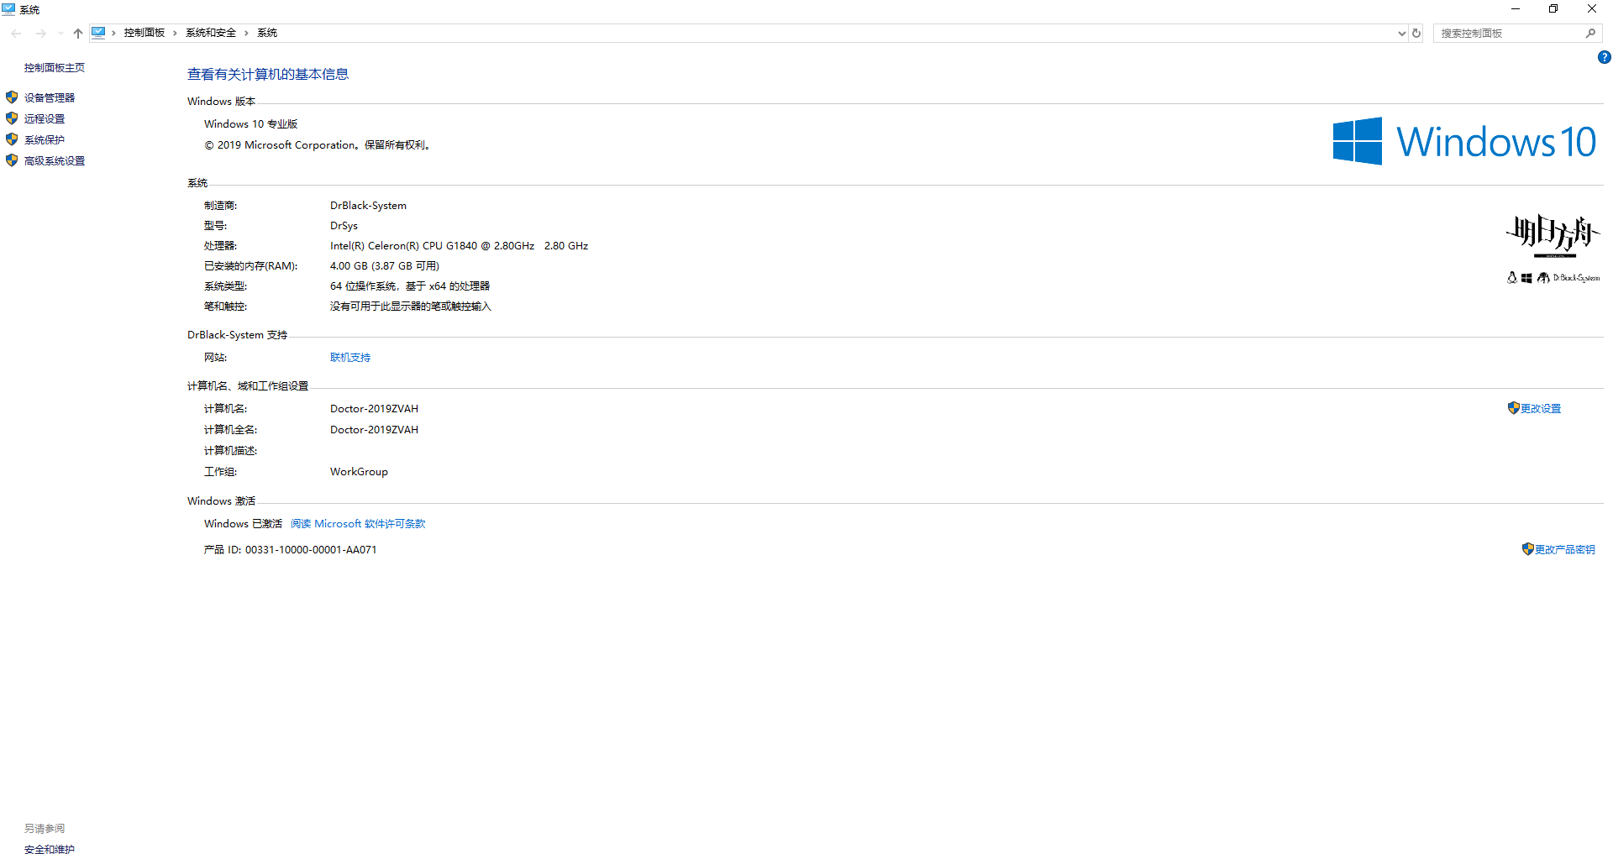Click the Windows 10 专业版 edition text
Viewport: 1613px width, 854px height.
coord(251,124)
